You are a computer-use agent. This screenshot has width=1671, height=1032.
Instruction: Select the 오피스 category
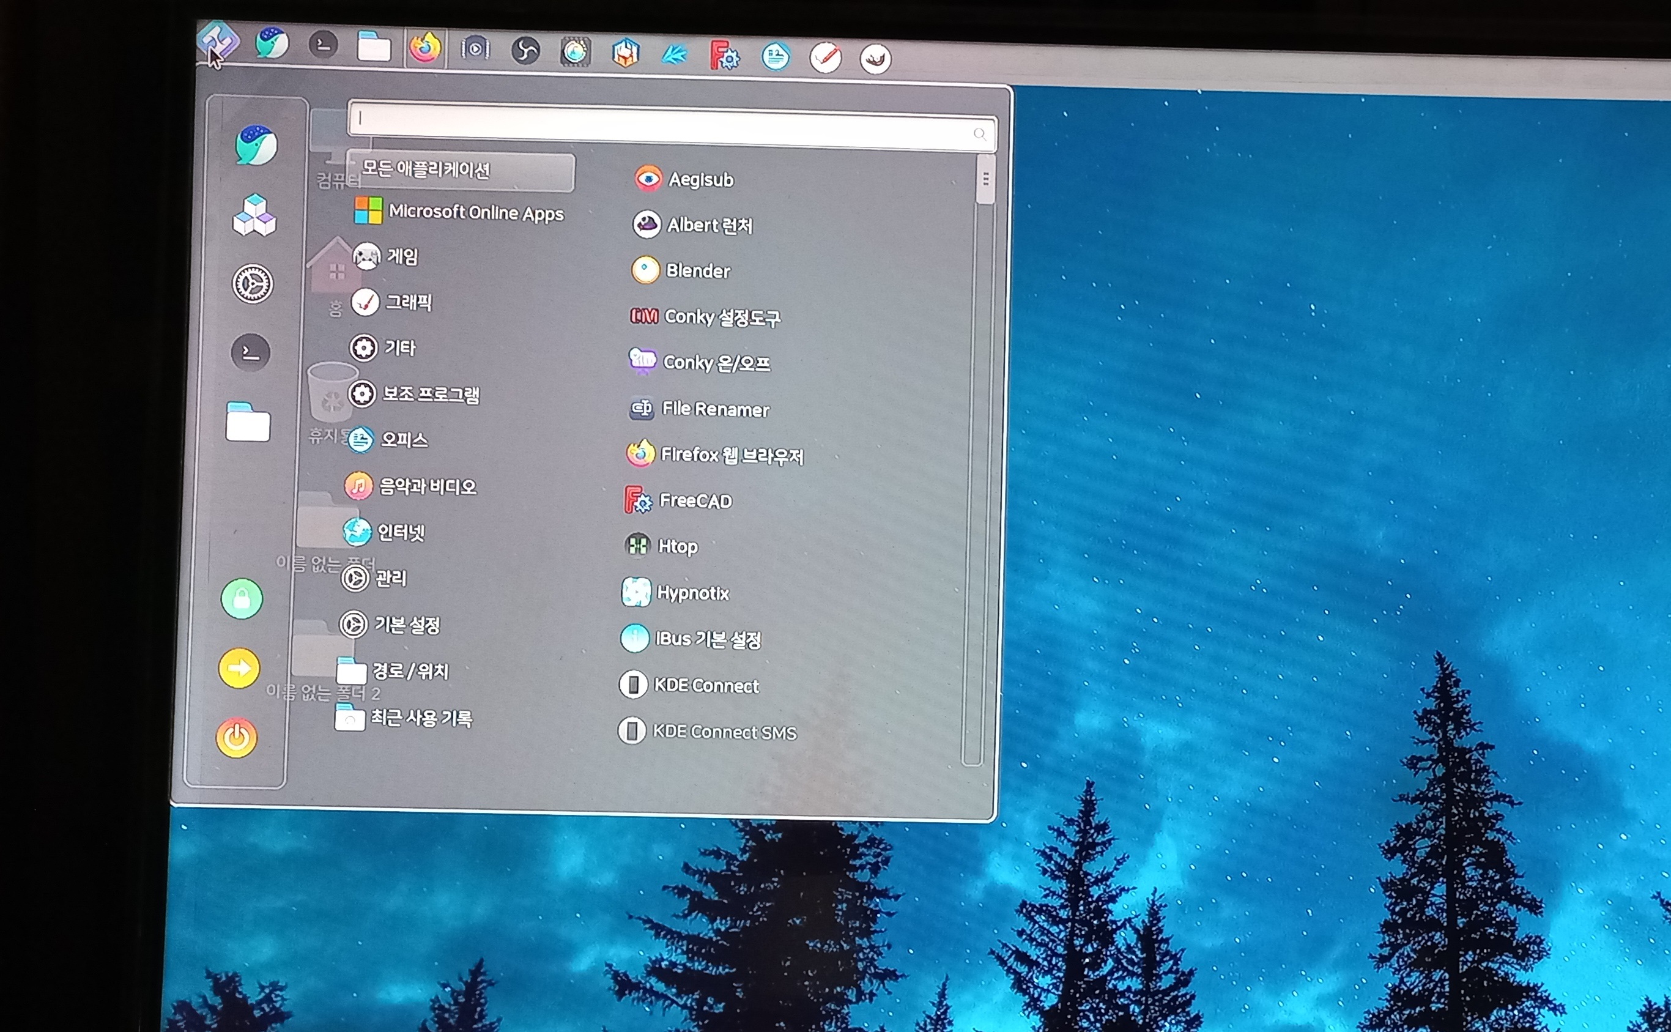point(388,440)
